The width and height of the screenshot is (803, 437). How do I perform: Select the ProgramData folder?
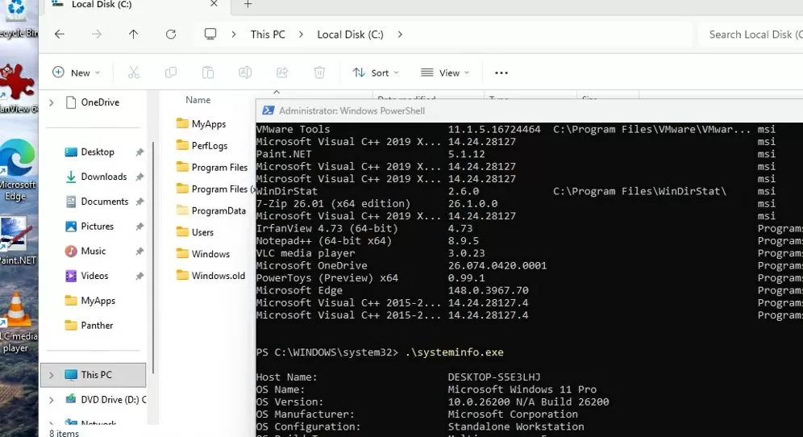[x=211, y=210]
